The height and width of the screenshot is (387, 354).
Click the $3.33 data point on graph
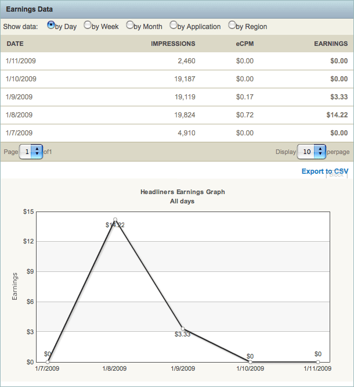pyautogui.click(x=183, y=329)
